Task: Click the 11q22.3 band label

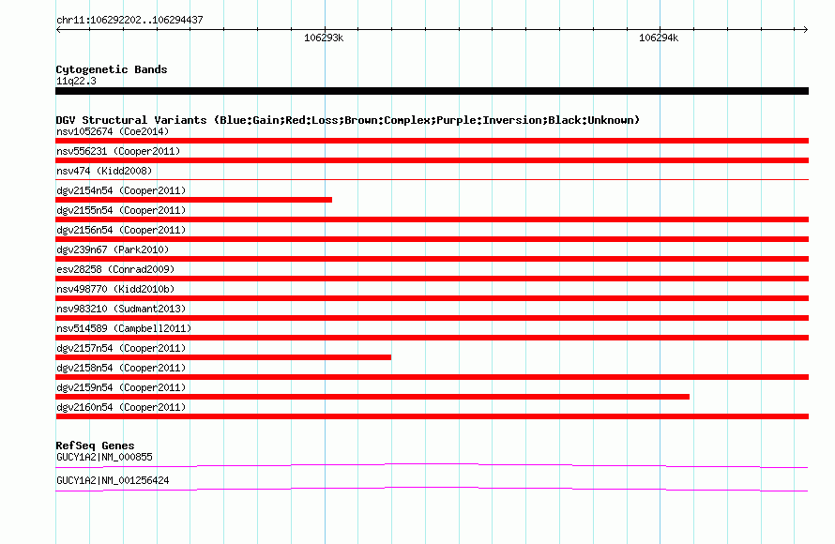Action: [76, 81]
